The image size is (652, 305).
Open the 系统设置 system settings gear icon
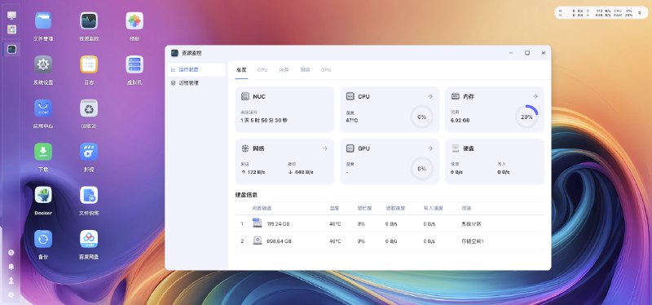point(43,64)
